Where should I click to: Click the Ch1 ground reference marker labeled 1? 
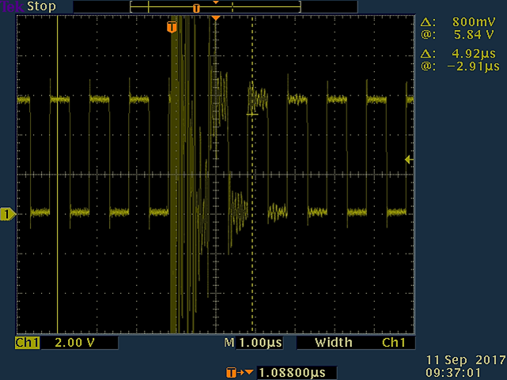tap(7, 214)
